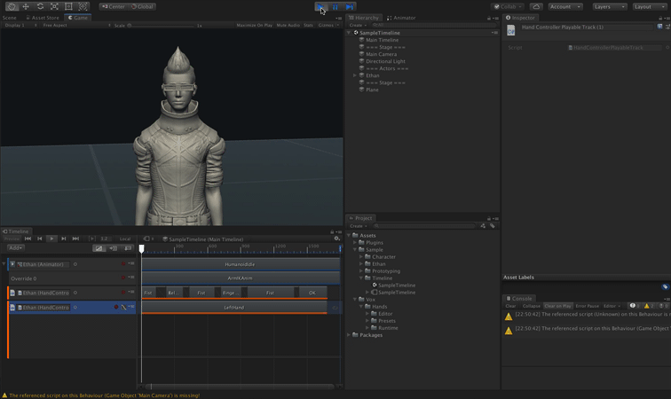Select the Scale tool
Viewport: 671px width, 399px height.
pyautogui.click(x=54, y=6)
